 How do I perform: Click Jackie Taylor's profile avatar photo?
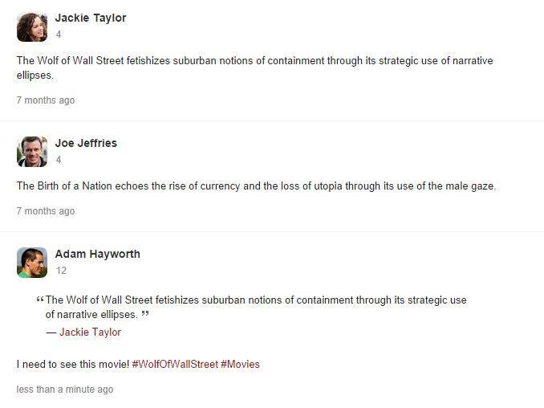32,27
